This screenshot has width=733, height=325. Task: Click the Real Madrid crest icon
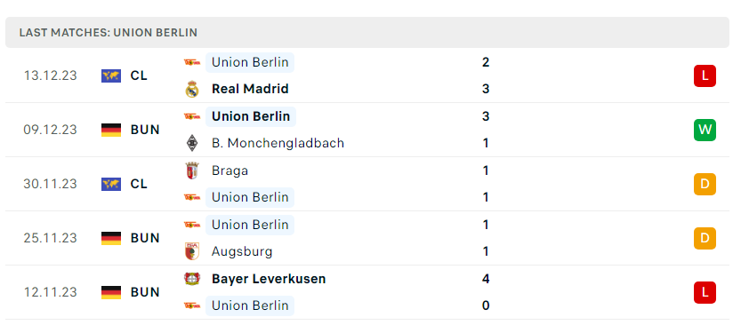click(x=192, y=89)
